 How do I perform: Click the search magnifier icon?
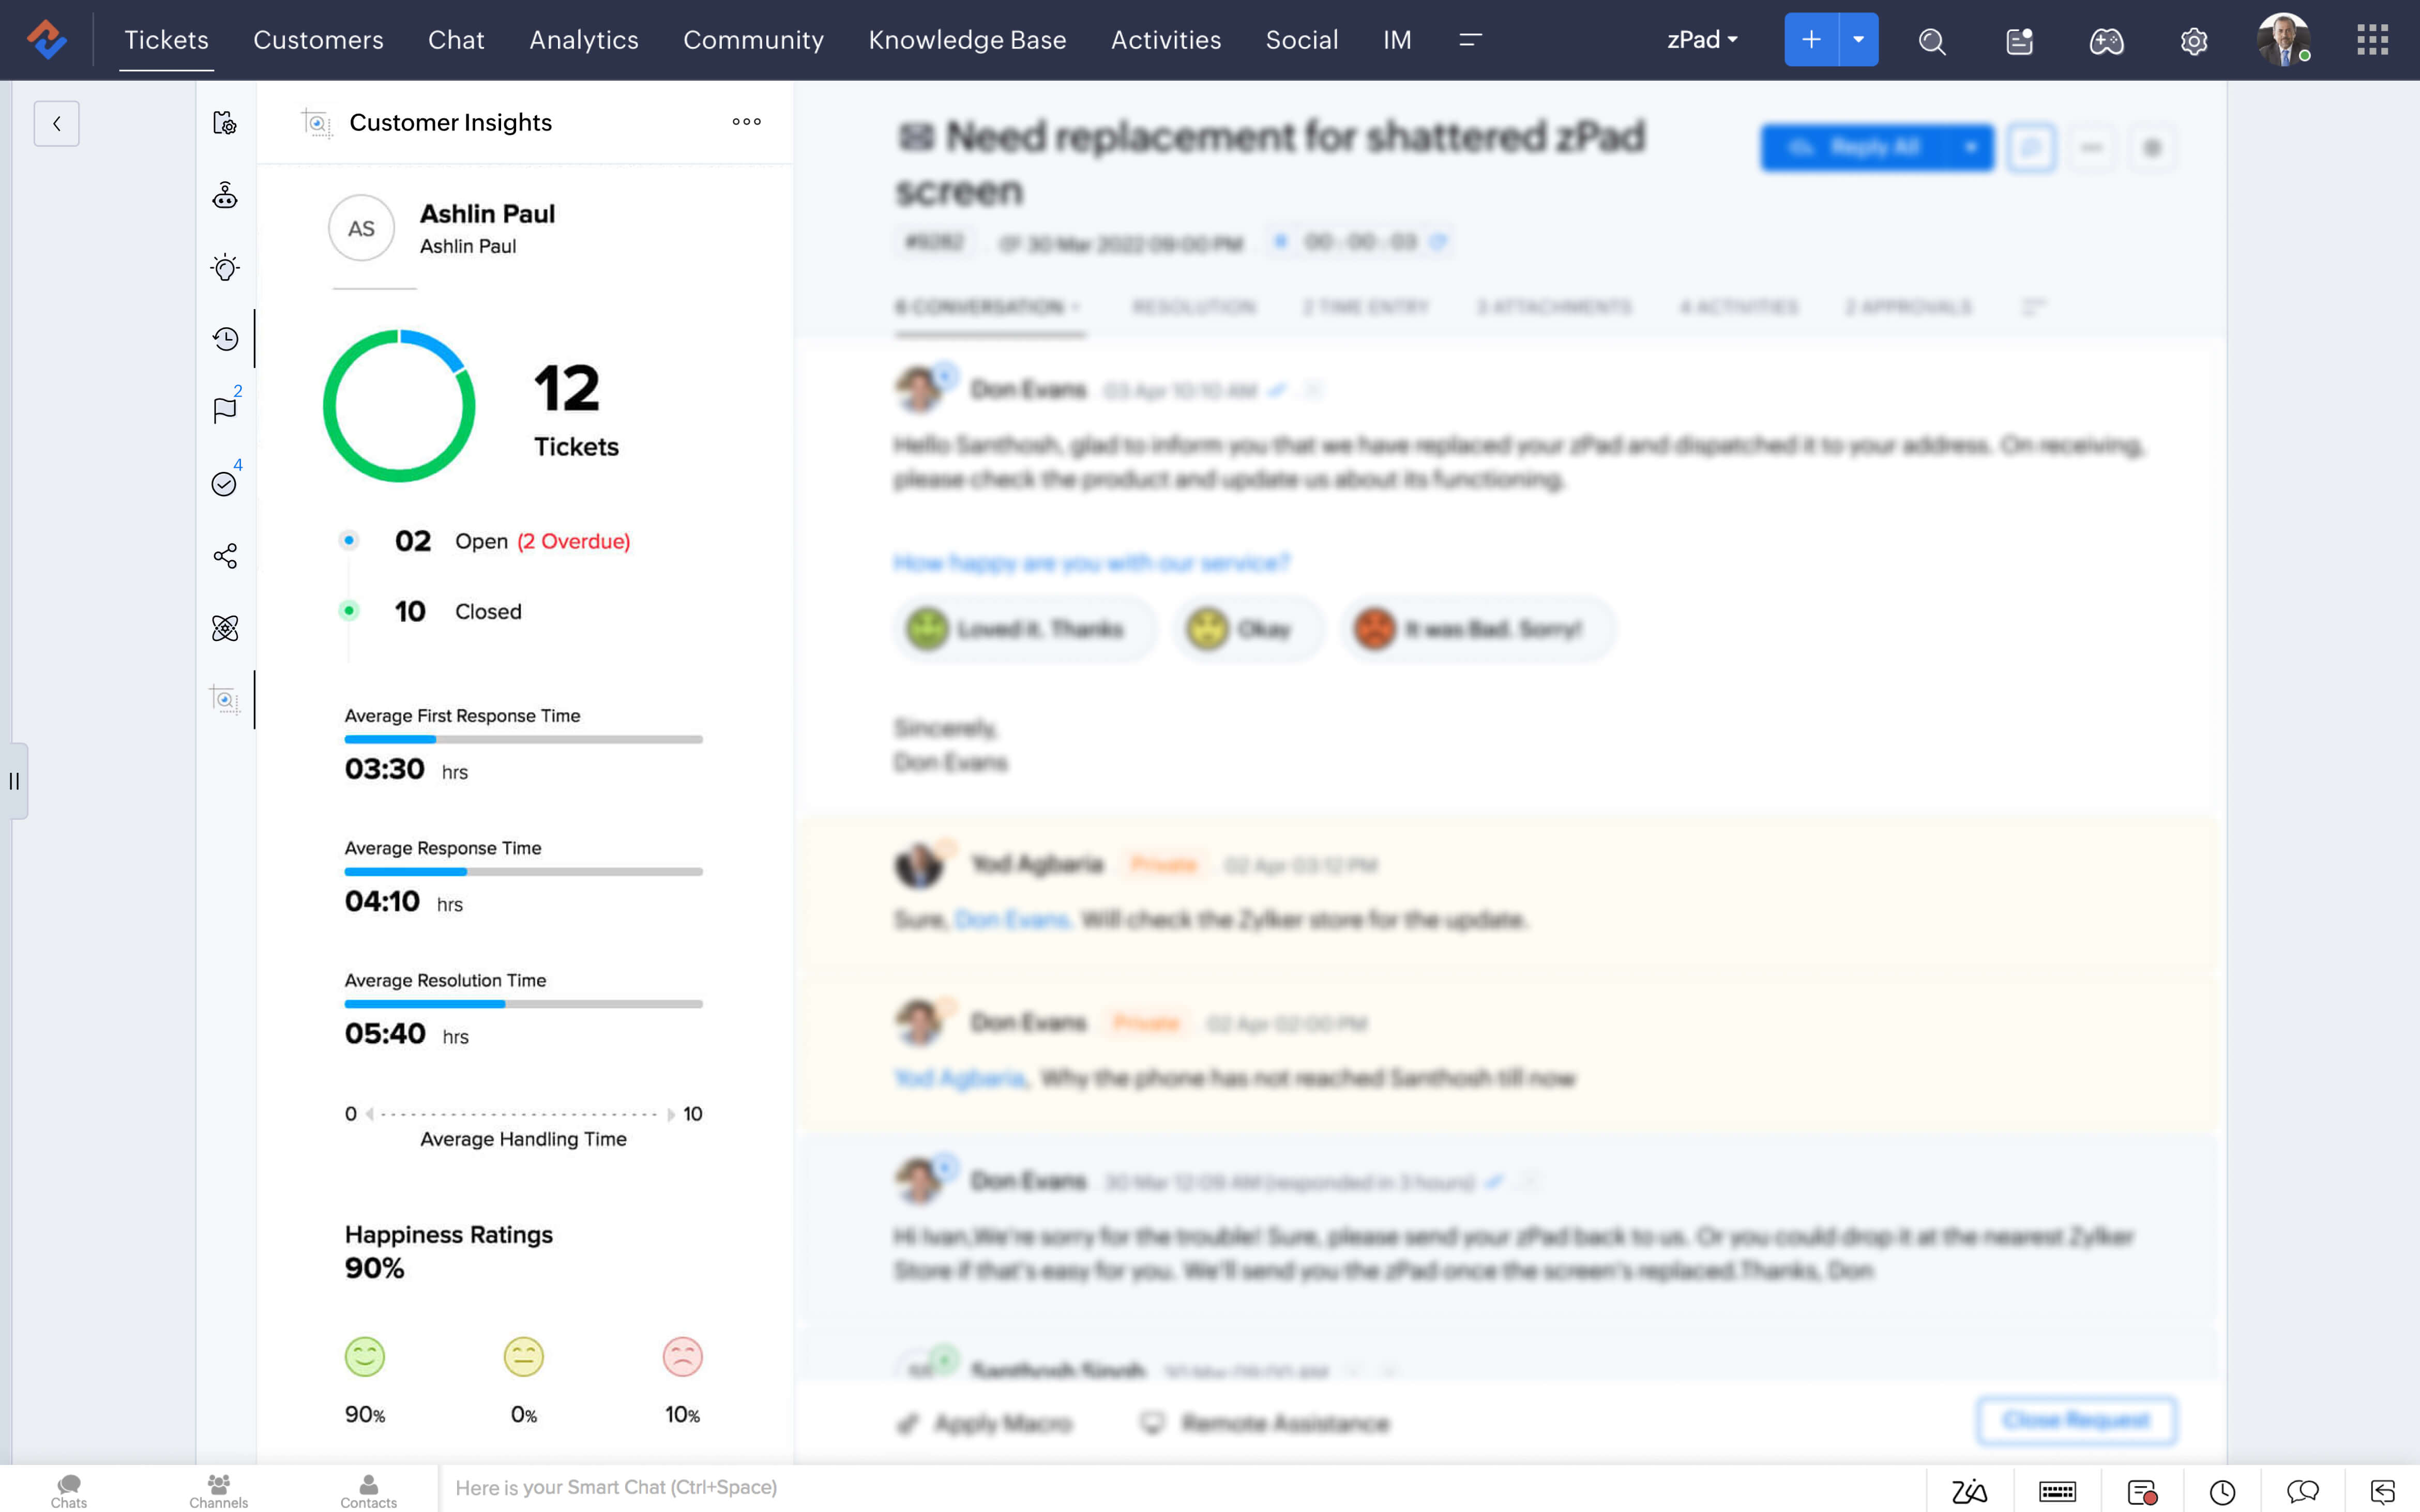1931,41
